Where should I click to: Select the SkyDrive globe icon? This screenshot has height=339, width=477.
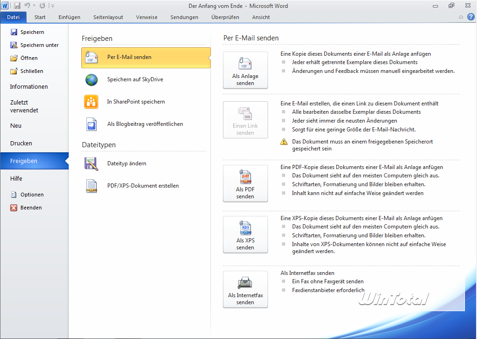91,80
